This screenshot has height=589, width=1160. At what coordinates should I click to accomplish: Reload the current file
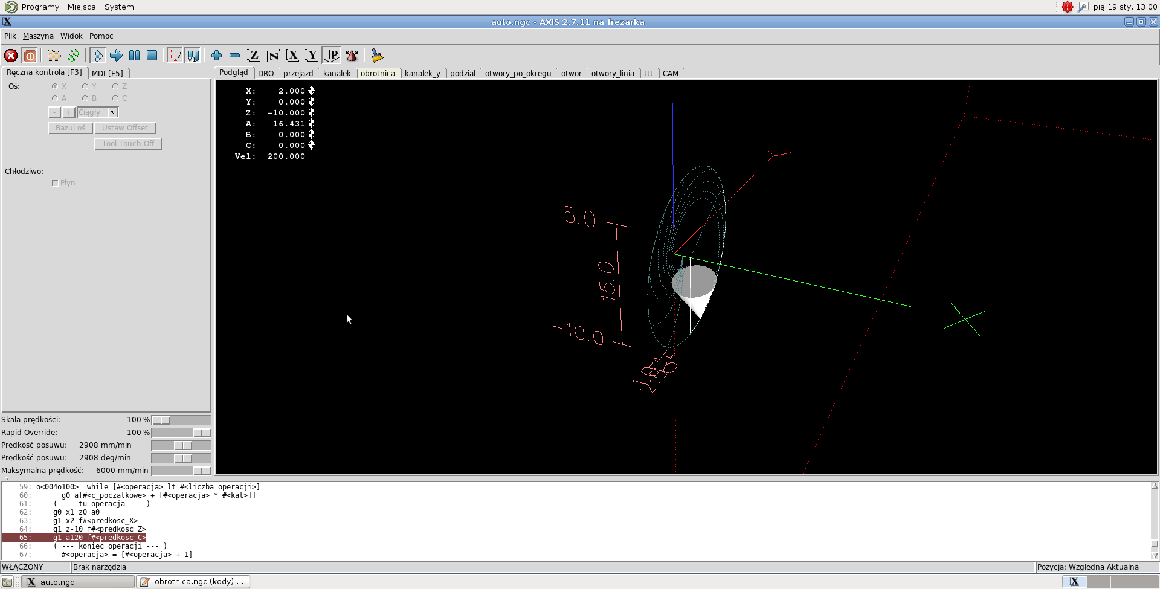pos(74,56)
